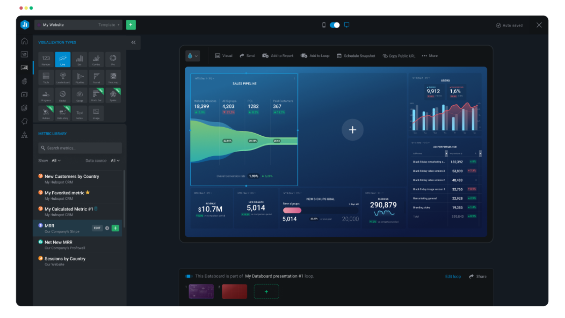Expand the Show All filter
565x318 pixels.
coord(56,161)
